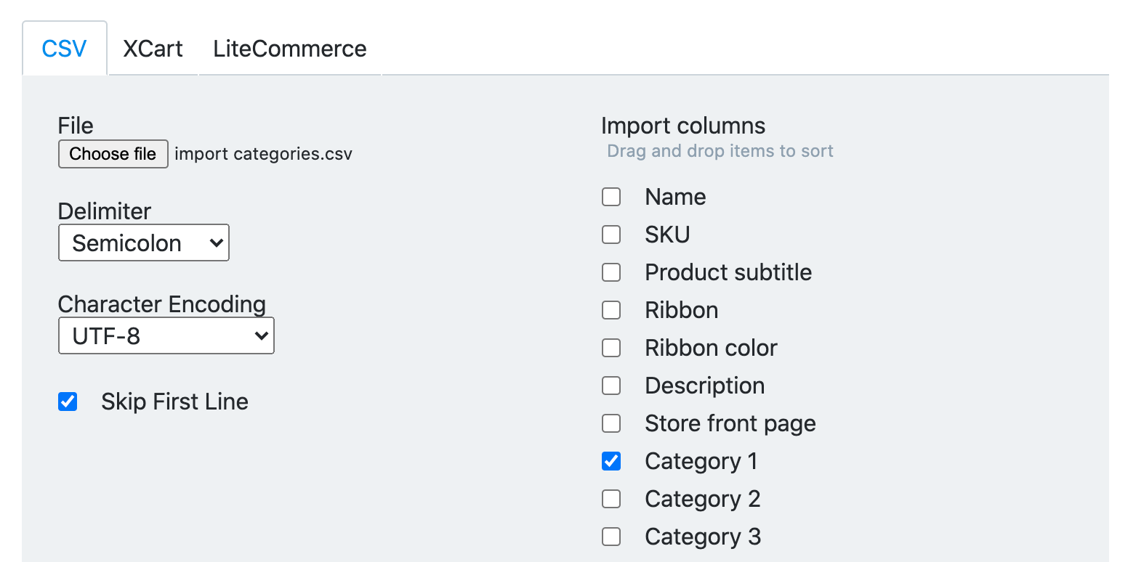The height and width of the screenshot is (562, 1128).
Task: Open the LiteCommerce tab
Action: pos(289,48)
